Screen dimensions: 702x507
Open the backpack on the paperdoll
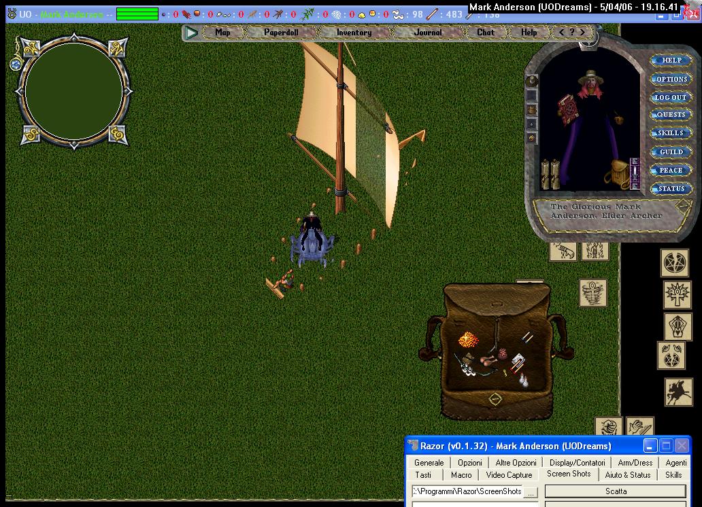tap(619, 174)
